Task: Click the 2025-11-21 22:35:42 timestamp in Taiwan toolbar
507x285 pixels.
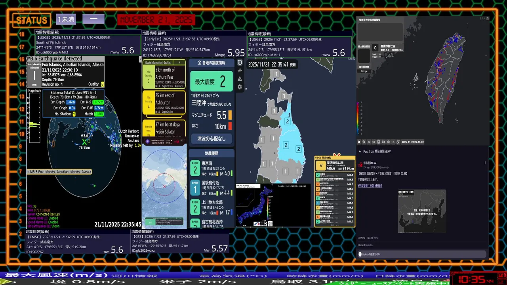Action: pyautogui.click(x=413, y=142)
